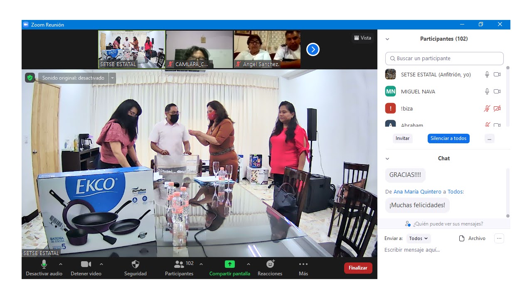Select CAMLAPA_C video thumbnail

pos(199,49)
